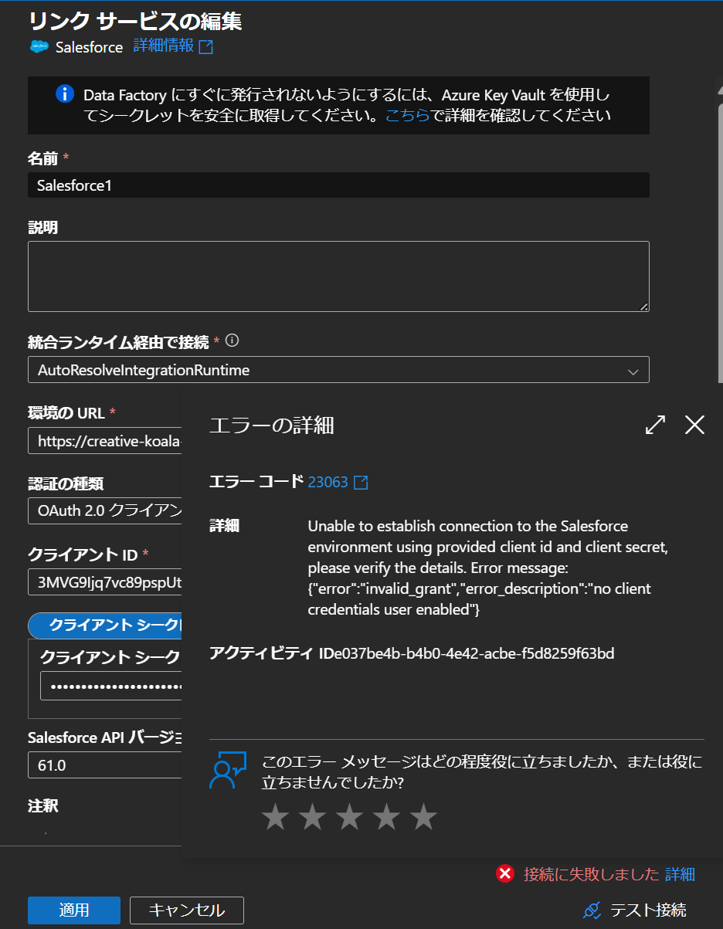
Task: Click the 環境の URL input field
Action: 105,441
